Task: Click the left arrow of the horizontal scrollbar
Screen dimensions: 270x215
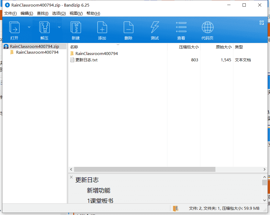Action: pos(71,169)
